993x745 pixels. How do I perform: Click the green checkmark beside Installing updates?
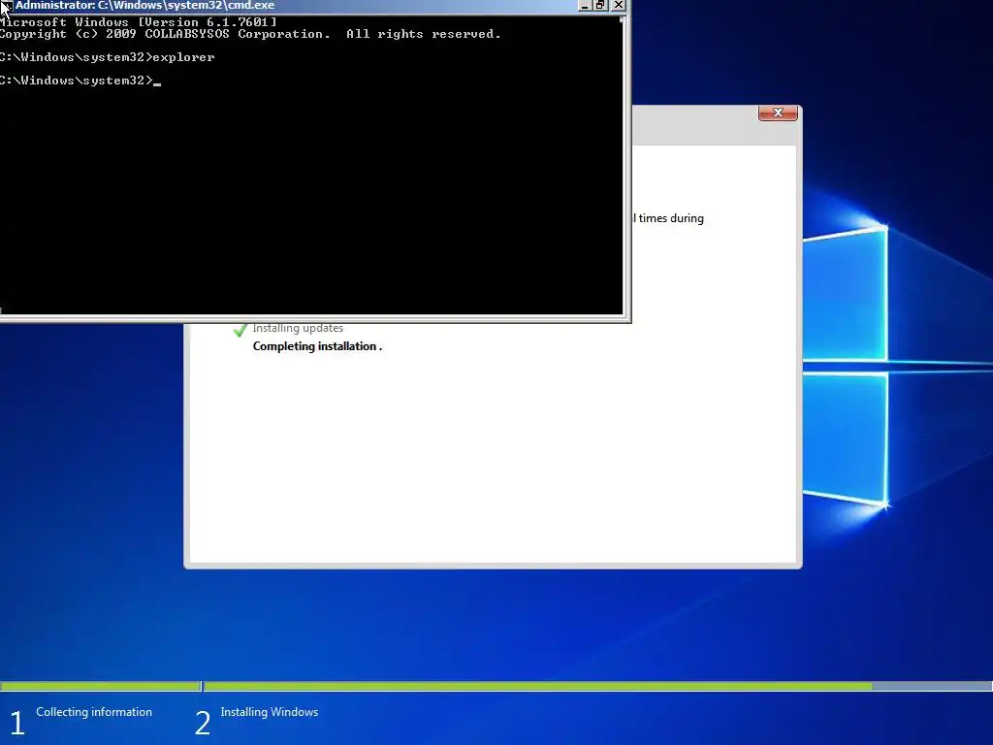[x=240, y=330]
